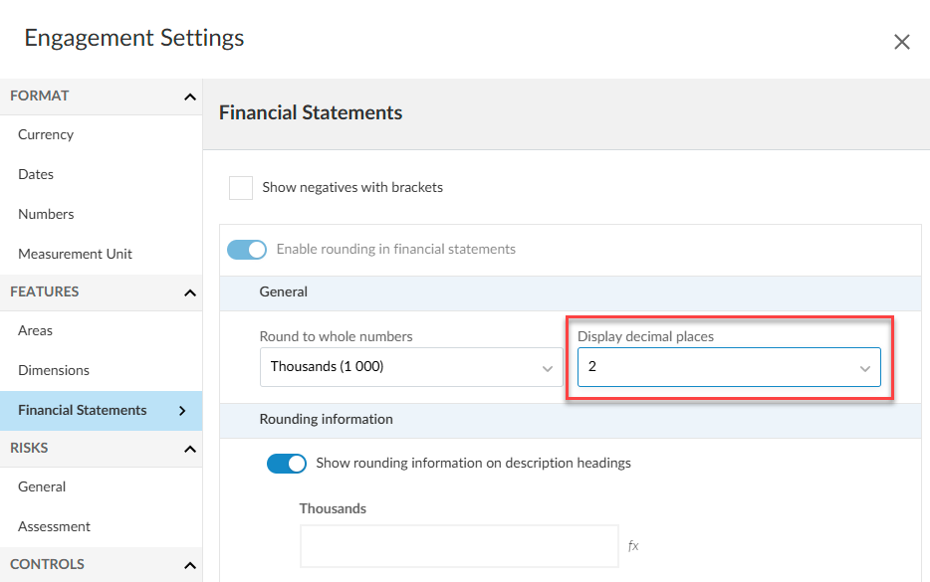Viewport: 930px width, 582px height.
Task: Open Assessment under RISKS
Action: (56, 526)
